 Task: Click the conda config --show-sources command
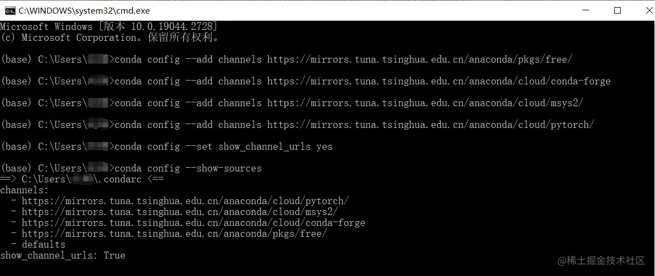[x=131, y=168]
